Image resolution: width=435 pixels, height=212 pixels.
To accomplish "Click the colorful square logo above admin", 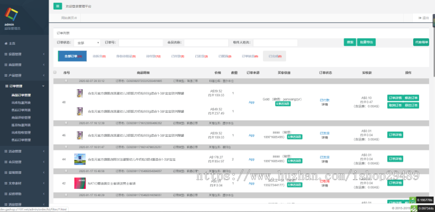I will [x=12, y=14].
